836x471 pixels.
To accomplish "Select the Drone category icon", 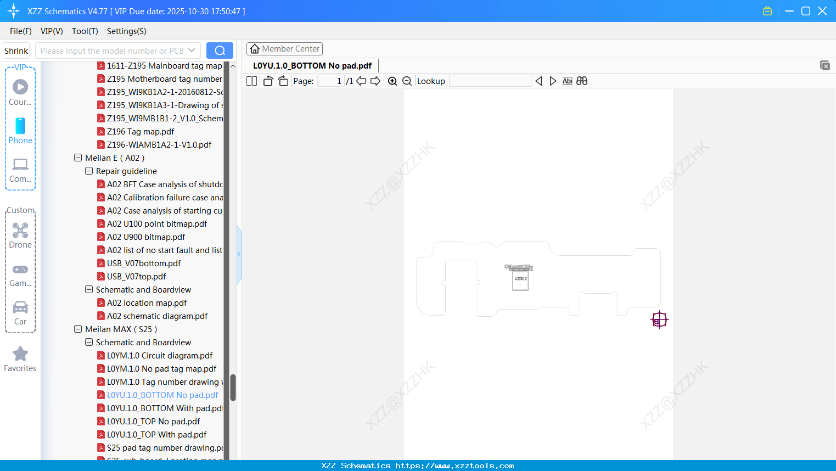I will click(20, 231).
